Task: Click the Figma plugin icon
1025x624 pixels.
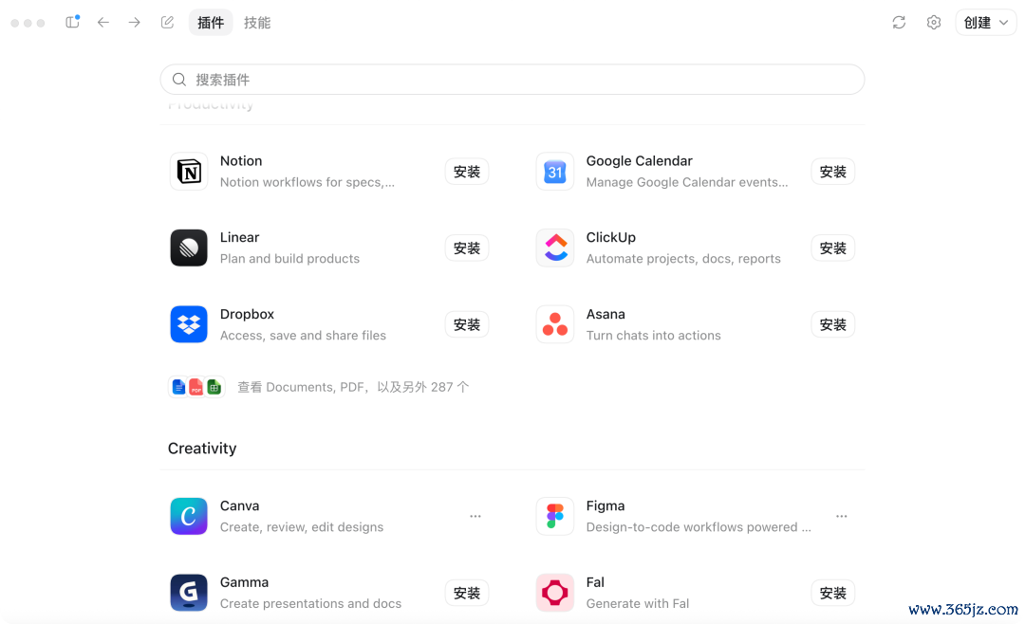Action: pyautogui.click(x=555, y=516)
